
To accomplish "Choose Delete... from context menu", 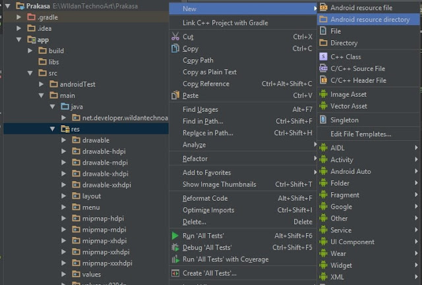I will tap(243, 222).
